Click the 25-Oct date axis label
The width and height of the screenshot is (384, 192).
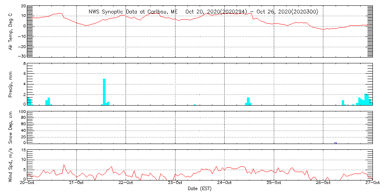[274, 183]
